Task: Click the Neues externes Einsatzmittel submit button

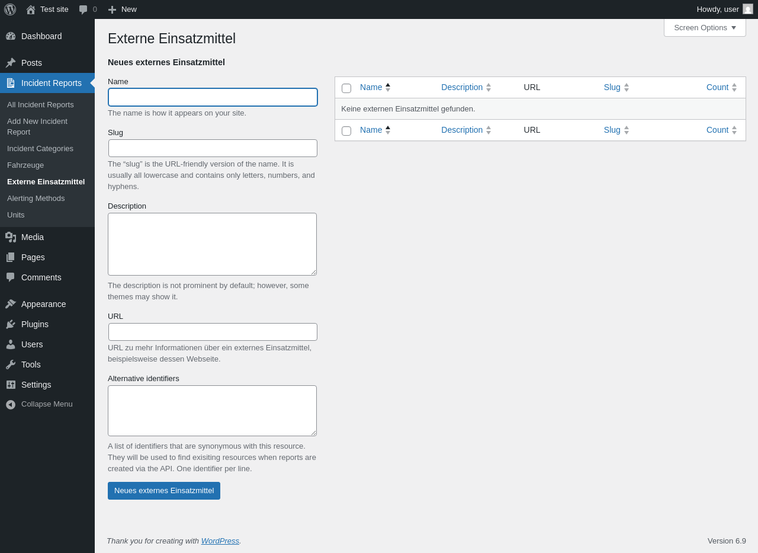Action: click(164, 491)
